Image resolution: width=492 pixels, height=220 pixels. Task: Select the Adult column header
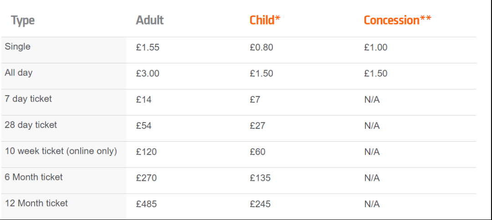tap(150, 20)
